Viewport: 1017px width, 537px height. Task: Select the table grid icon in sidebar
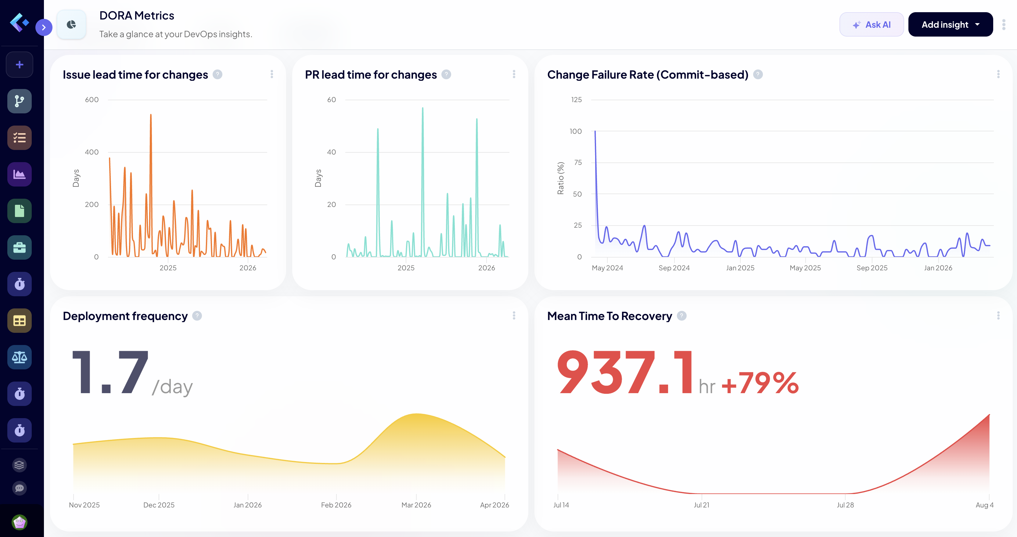coord(19,320)
